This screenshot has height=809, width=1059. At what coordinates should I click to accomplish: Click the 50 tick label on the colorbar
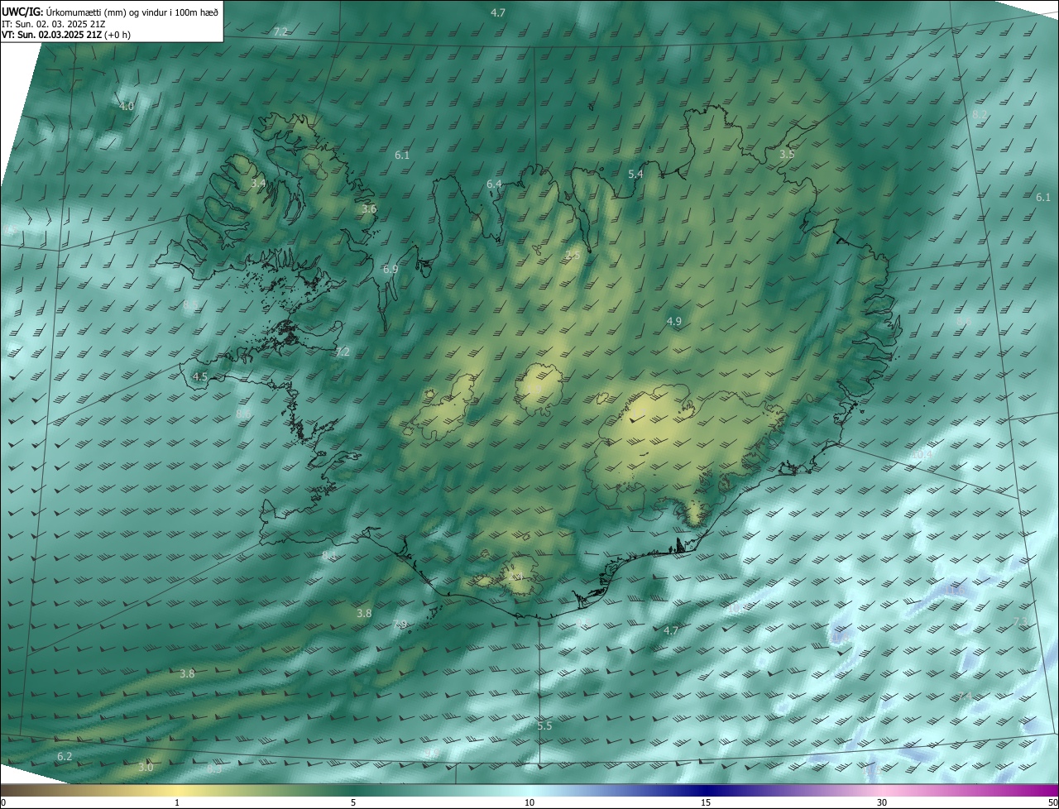click(x=1052, y=802)
